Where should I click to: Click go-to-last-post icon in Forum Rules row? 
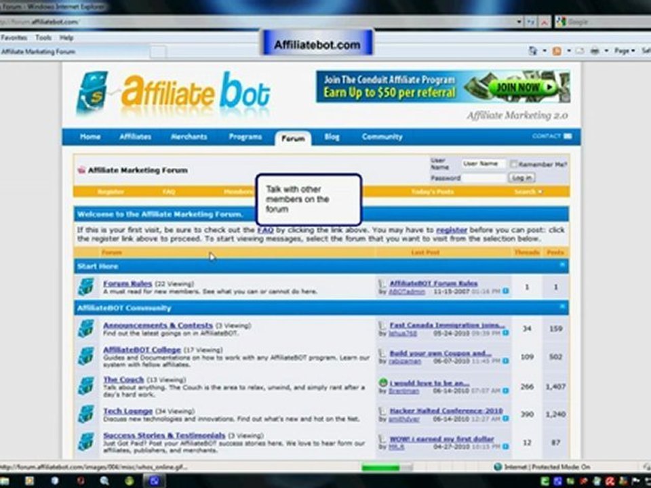coord(506,291)
